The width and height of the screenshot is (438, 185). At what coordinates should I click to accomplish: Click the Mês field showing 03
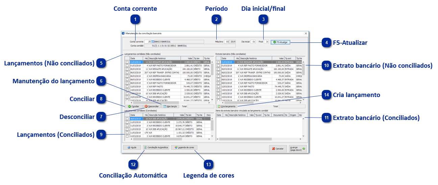[227, 42]
